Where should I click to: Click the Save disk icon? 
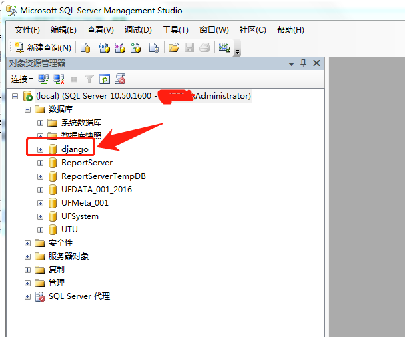pos(189,47)
